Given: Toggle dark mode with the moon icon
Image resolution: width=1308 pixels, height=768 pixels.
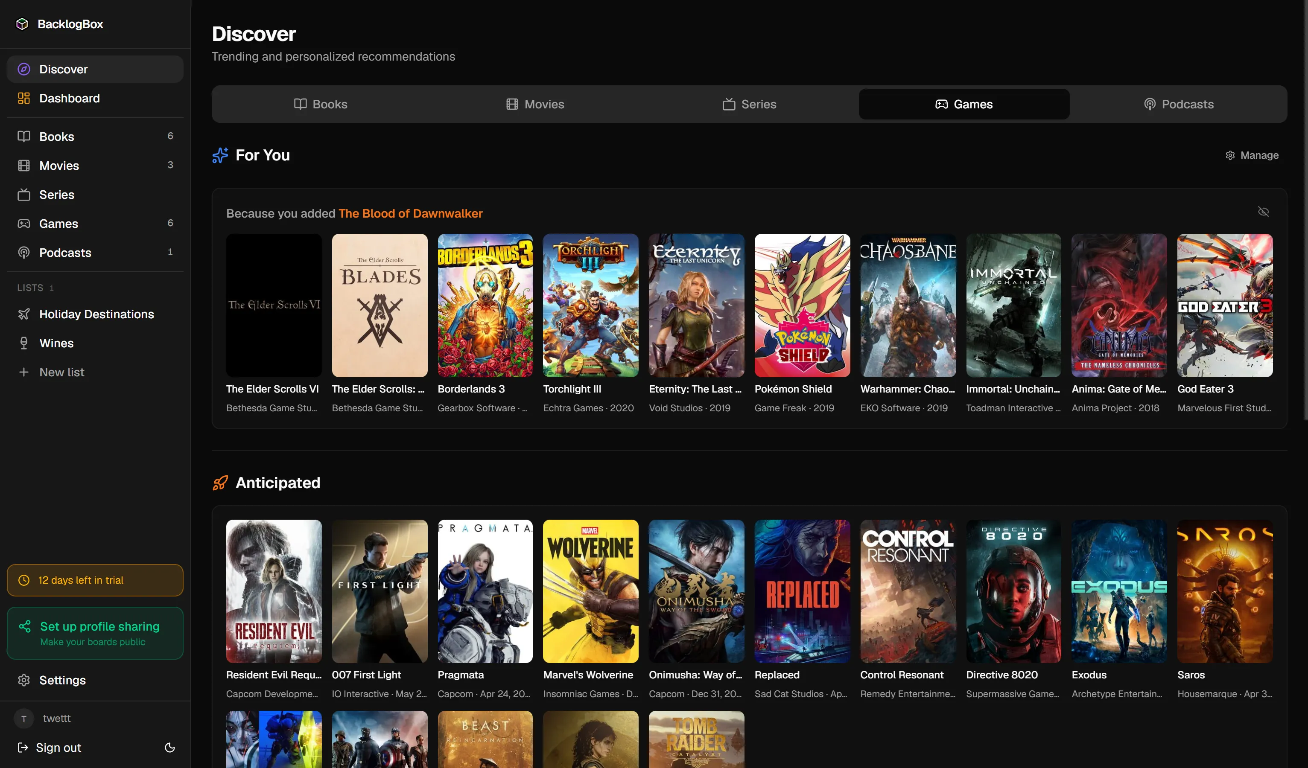Looking at the screenshot, I should tap(170, 747).
